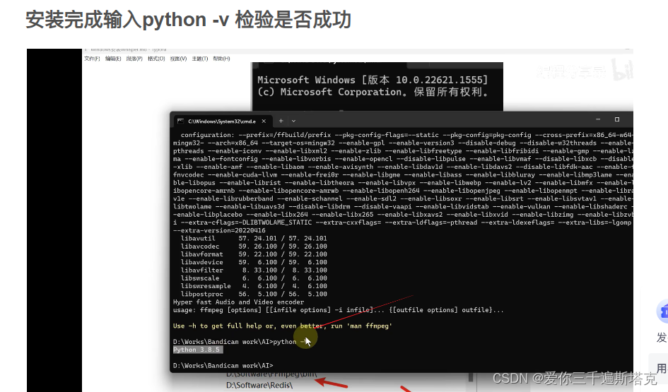Select the C:\Windows\System32\cmd.e terminal tab
668x392 pixels.
[x=221, y=121]
